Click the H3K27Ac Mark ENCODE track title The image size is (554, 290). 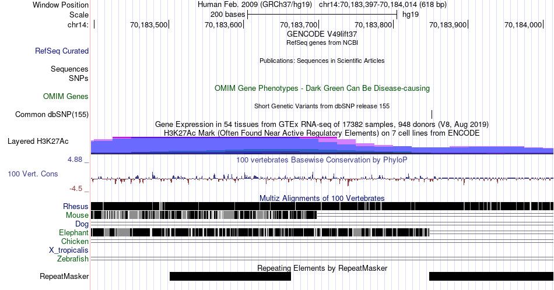point(322,133)
